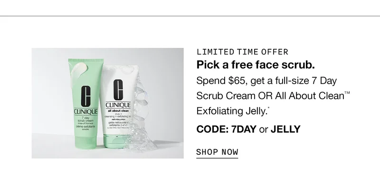Screen dimensions: 380x190
Task: Select the green 7 Day Scrub Cream tube
Action: [86, 104]
